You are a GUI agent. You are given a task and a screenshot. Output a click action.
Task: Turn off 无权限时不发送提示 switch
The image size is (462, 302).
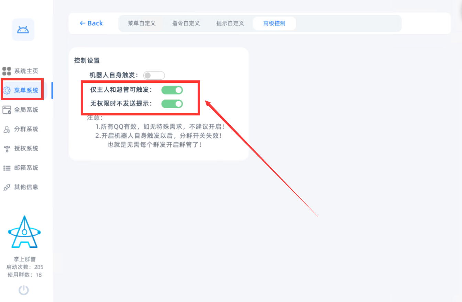point(172,103)
